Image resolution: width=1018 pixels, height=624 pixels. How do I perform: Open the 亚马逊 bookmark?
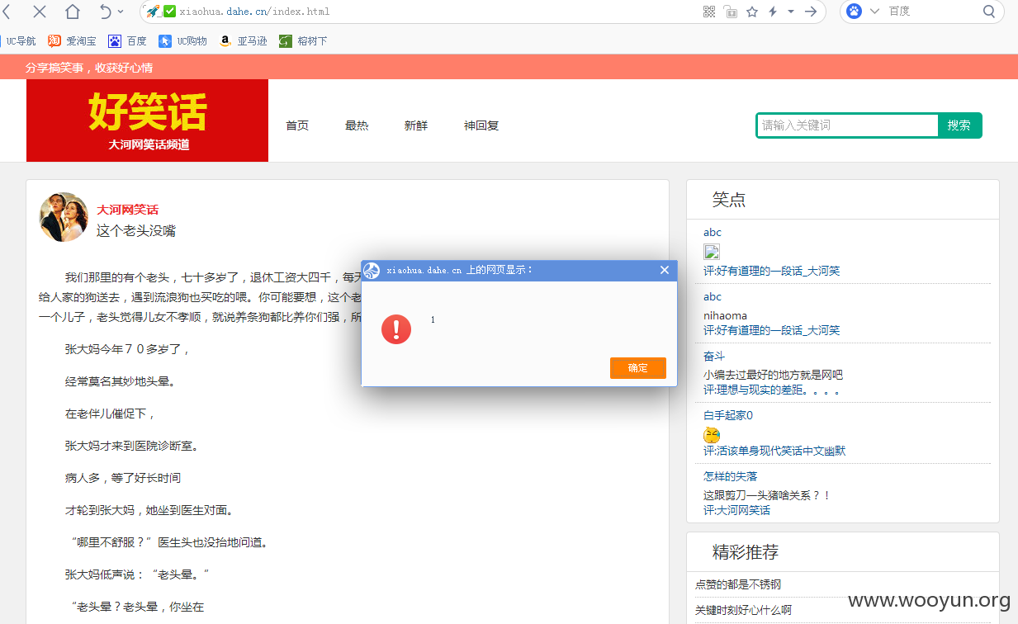243,40
